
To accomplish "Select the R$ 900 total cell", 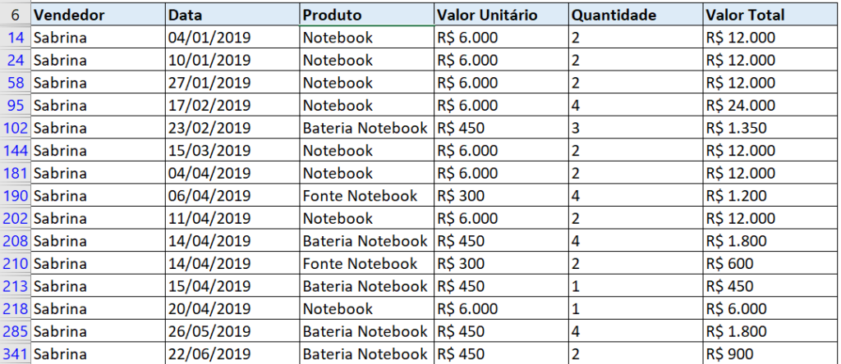I will tap(772, 354).
